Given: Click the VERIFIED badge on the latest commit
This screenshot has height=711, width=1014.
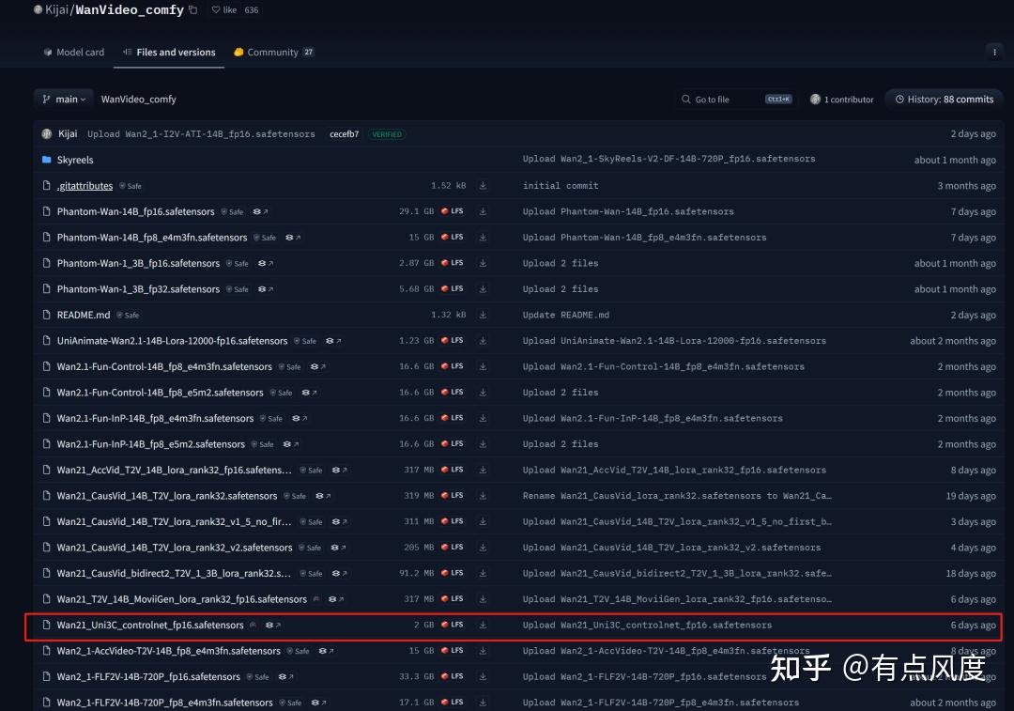Looking at the screenshot, I should pos(387,133).
